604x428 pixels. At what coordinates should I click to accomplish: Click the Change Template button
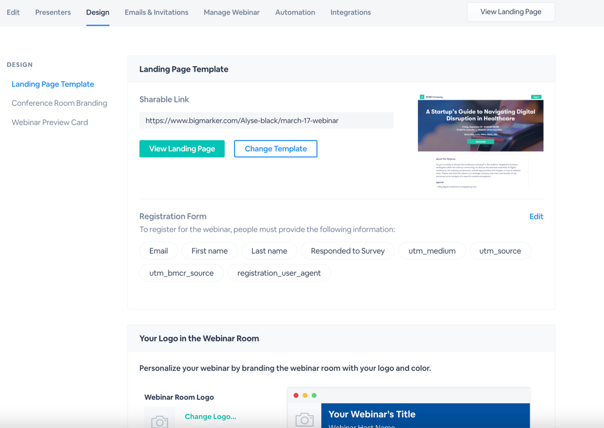(275, 149)
